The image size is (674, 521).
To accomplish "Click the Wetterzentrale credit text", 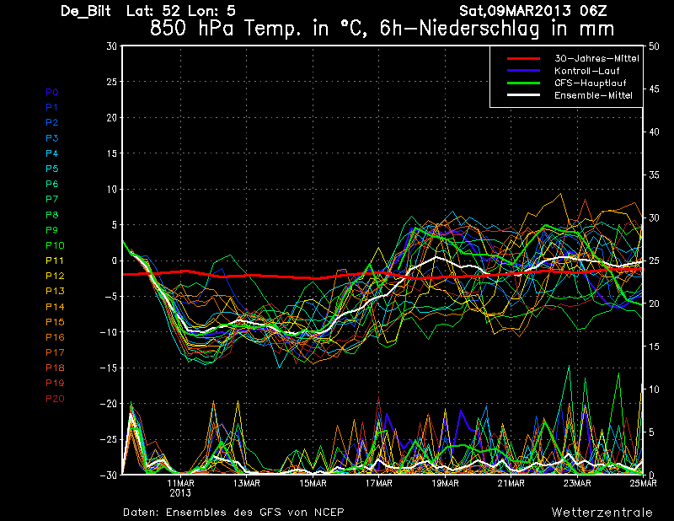I will [602, 512].
